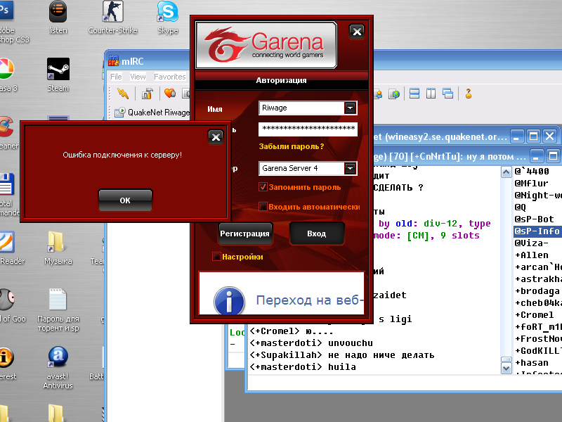The image size is (562, 422).
Task: Click the password field in Garena login
Action: pyautogui.click(x=308, y=129)
